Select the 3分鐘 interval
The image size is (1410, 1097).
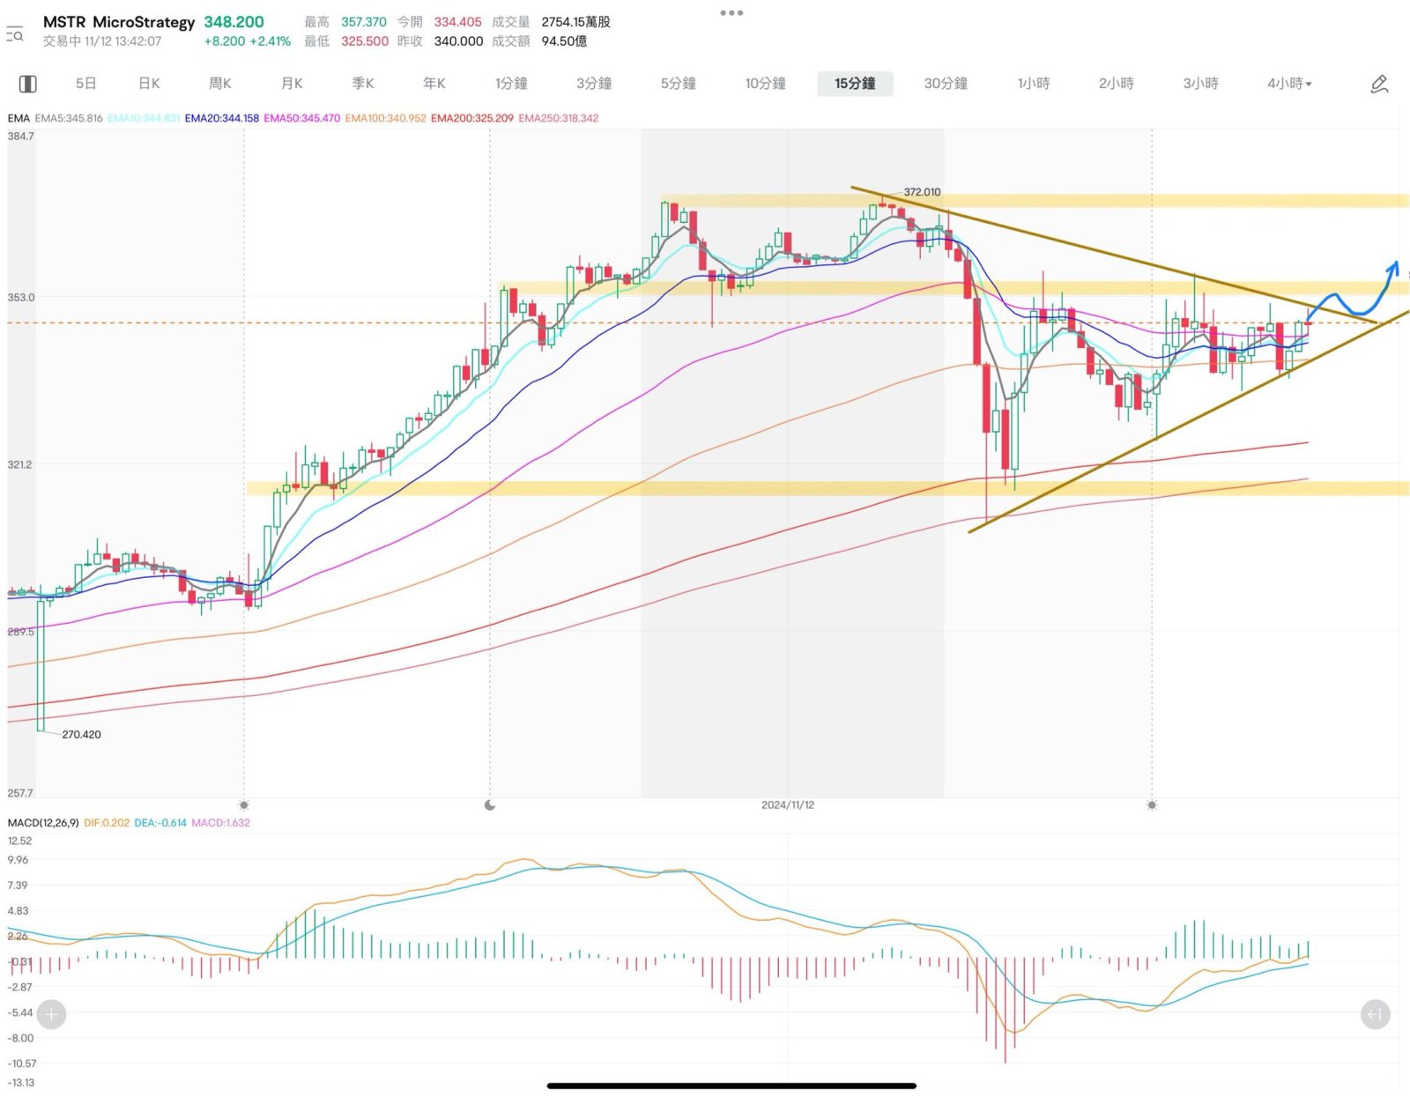tap(594, 84)
